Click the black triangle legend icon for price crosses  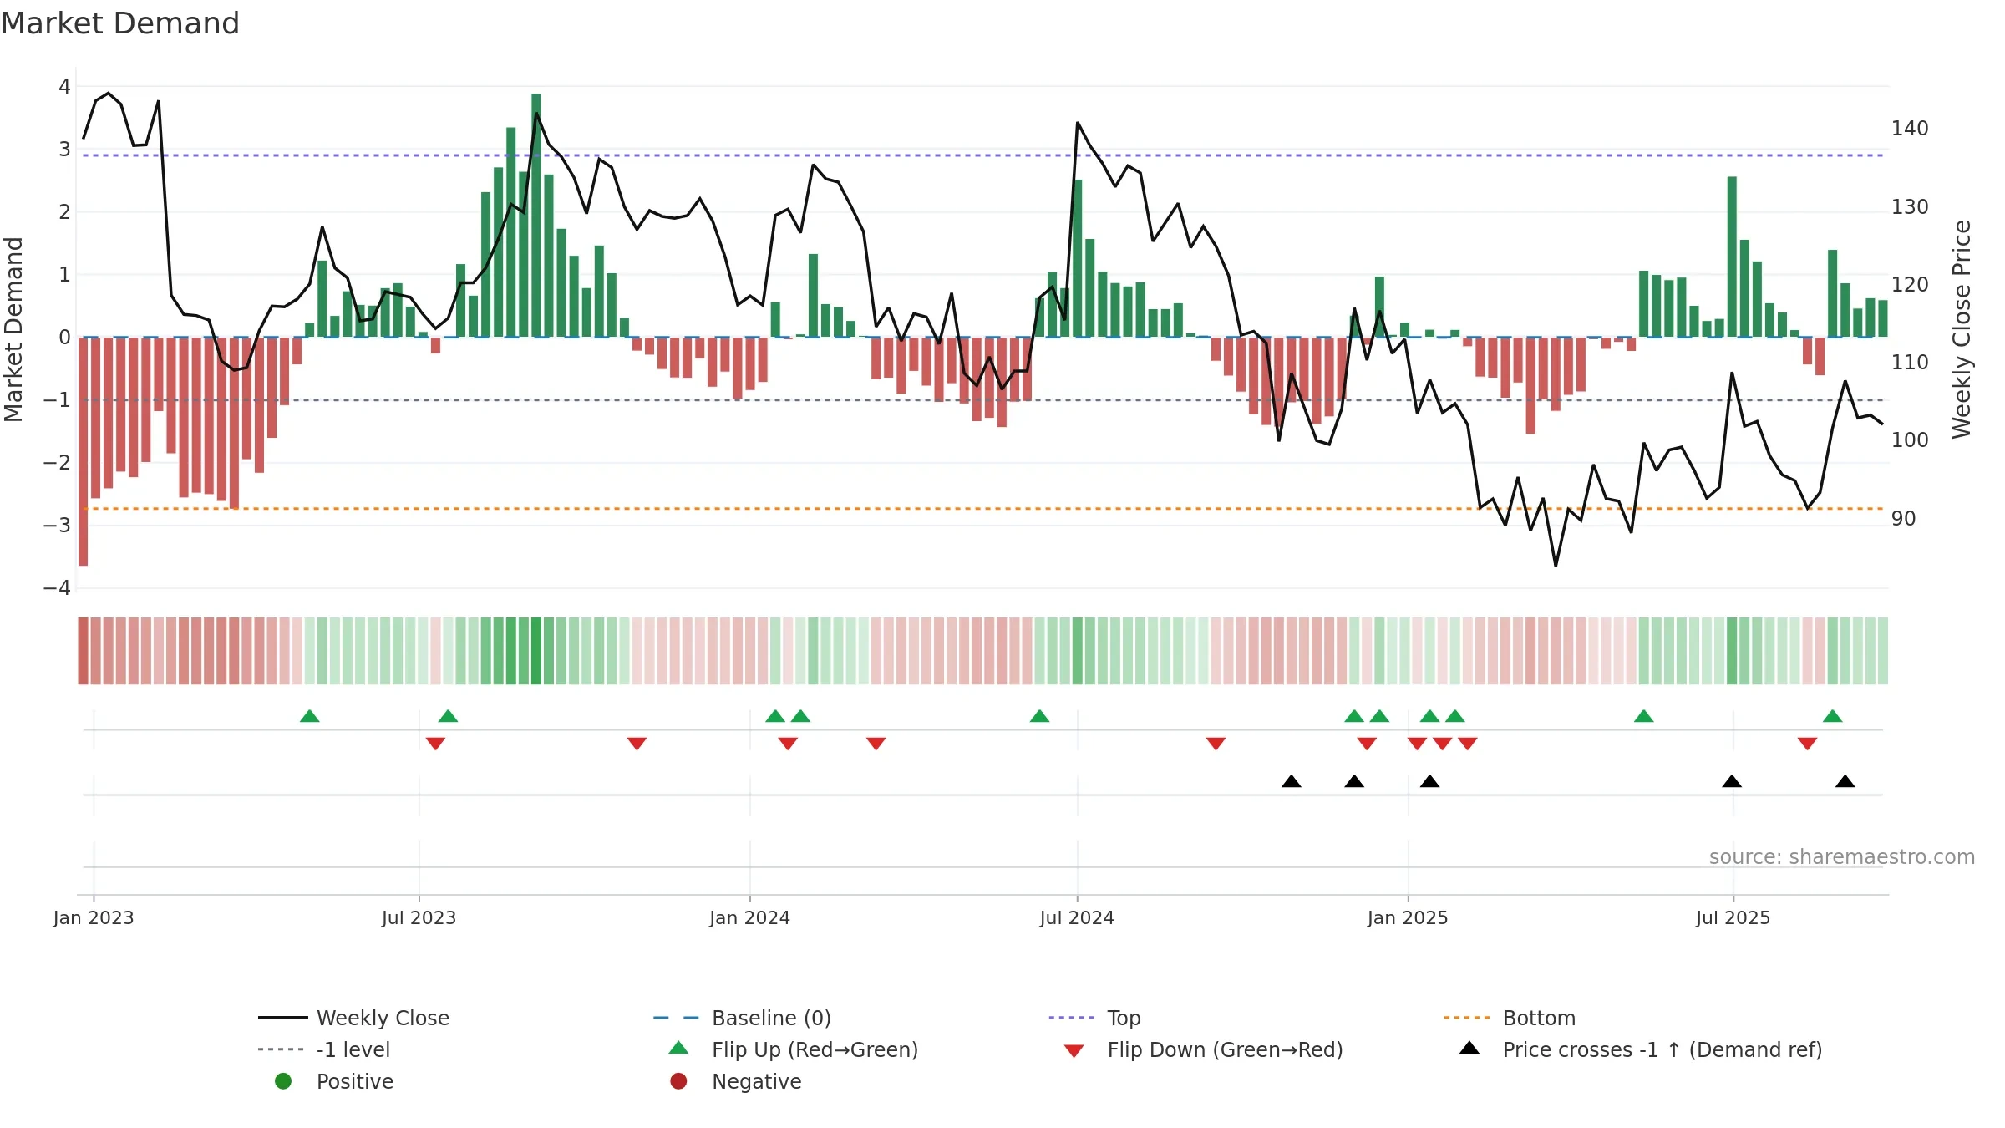(1469, 1048)
